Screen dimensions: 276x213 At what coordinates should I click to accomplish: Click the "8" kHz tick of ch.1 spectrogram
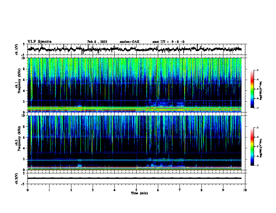[24, 69]
